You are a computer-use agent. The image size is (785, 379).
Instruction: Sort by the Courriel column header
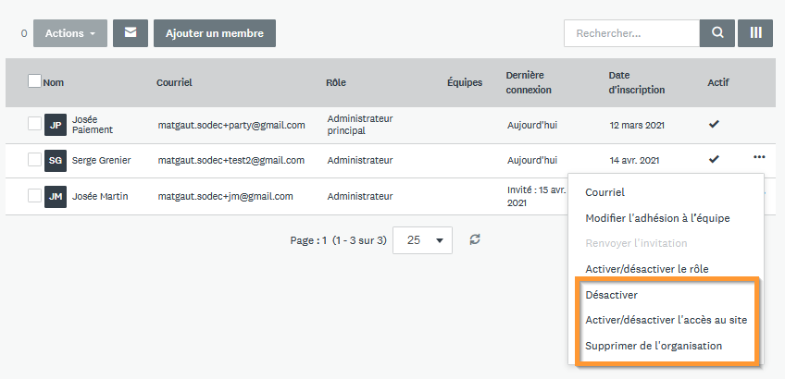tap(174, 82)
